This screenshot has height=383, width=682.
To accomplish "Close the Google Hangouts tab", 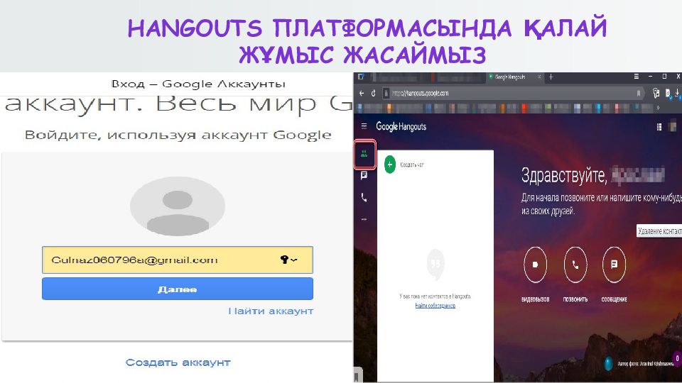I will [539, 77].
